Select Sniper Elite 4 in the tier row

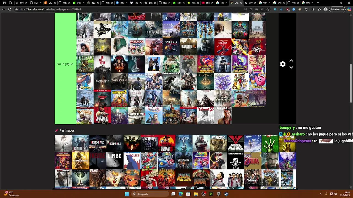point(137,116)
